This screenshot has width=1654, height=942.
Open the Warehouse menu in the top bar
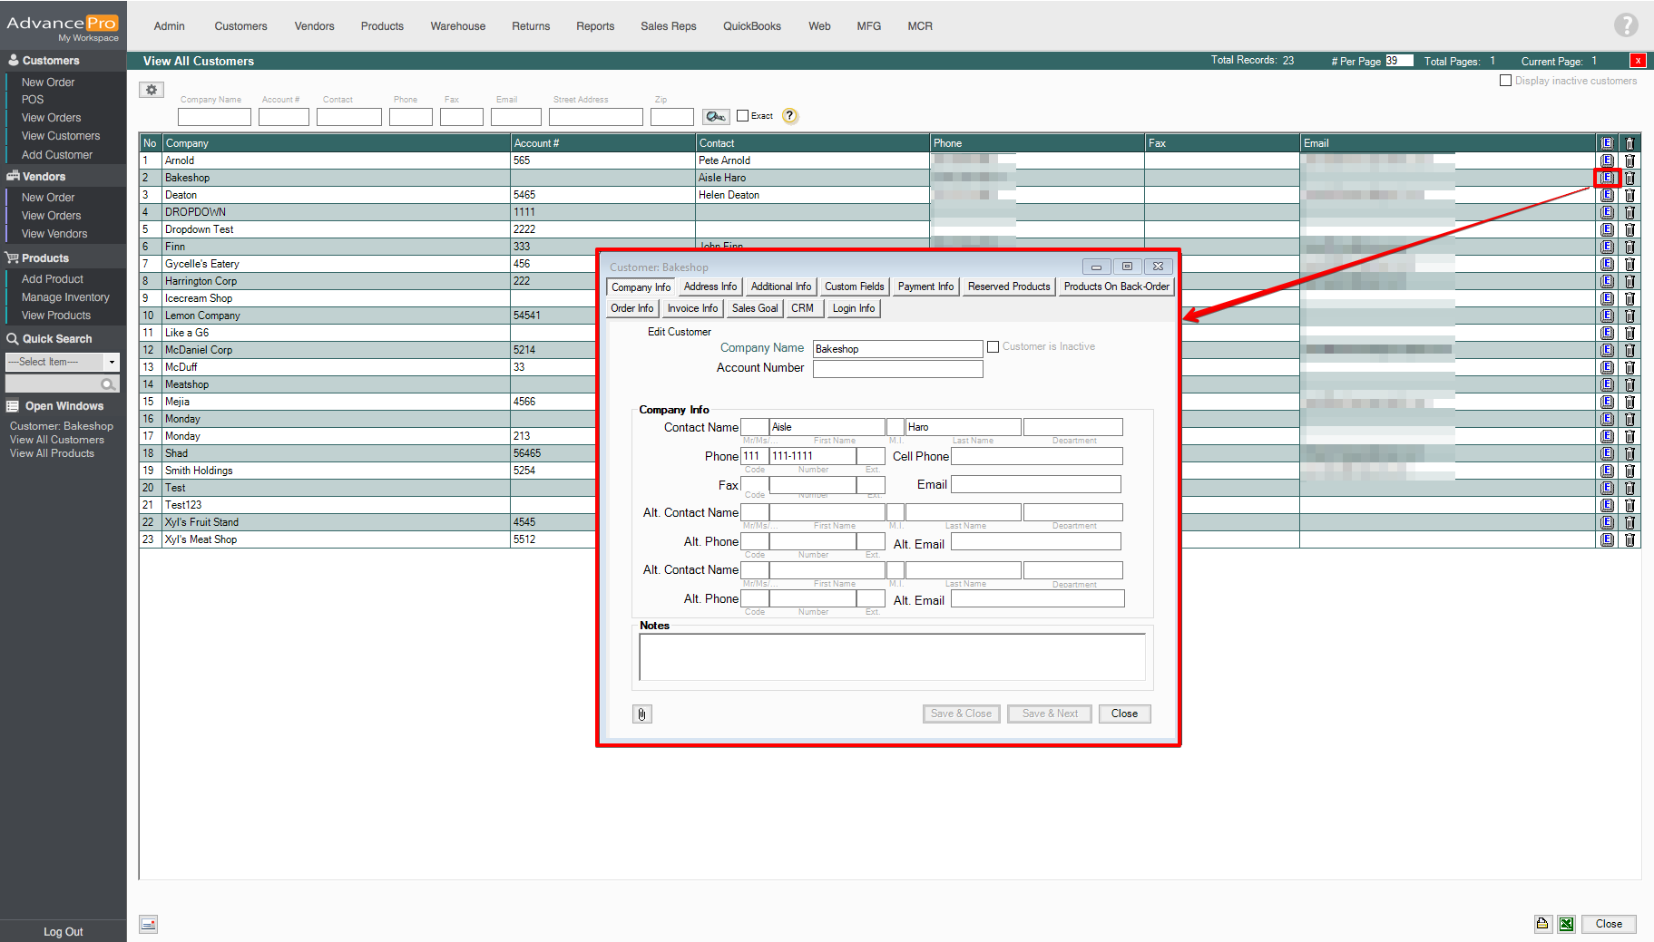click(x=457, y=26)
